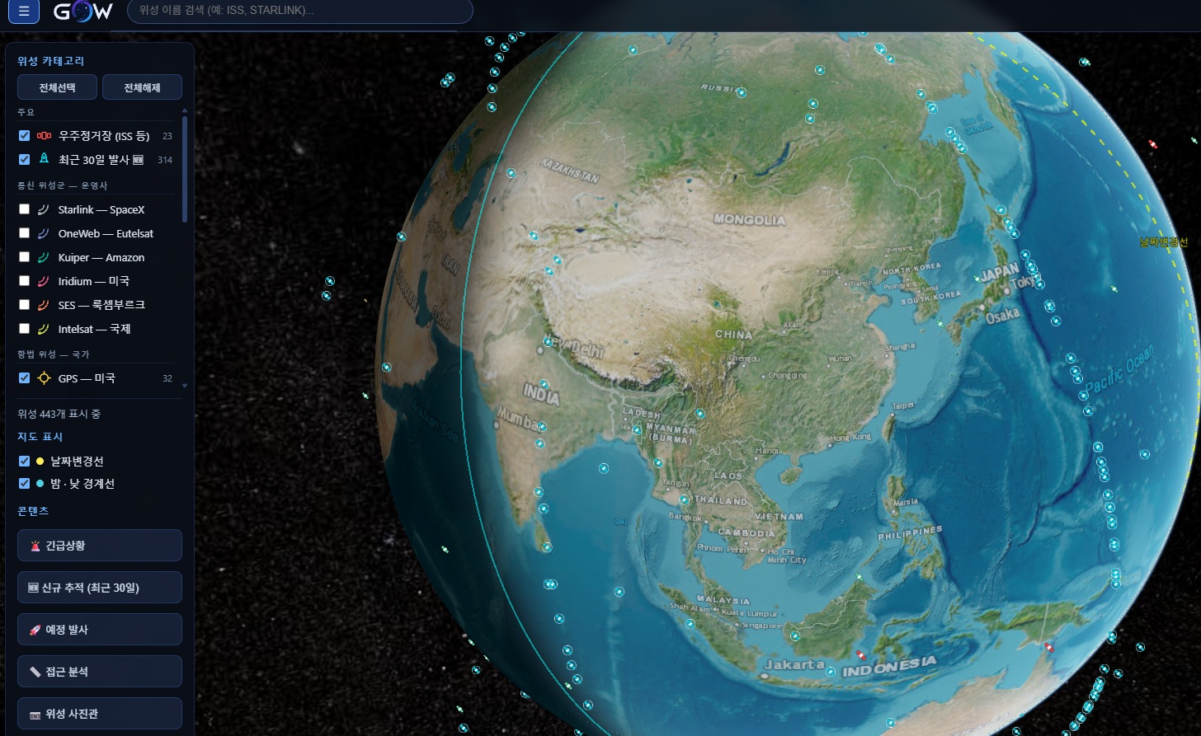Screen dimensions: 1201x736
Task: Click the 위성 카테고리 heading
Action: pos(50,61)
